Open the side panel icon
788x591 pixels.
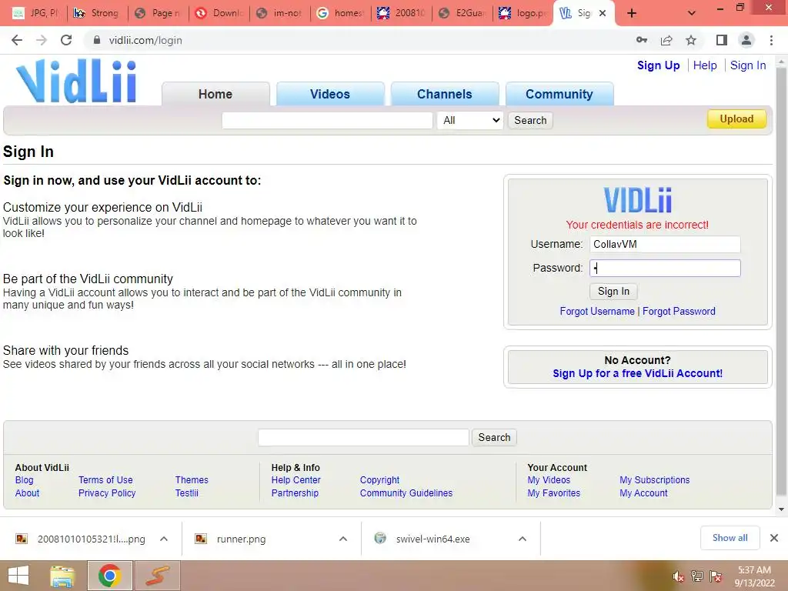tap(722, 40)
